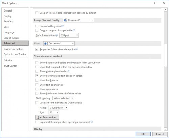Open the Customize Ribbon category
Screen dimensions: 169x138
(x=14, y=49)
